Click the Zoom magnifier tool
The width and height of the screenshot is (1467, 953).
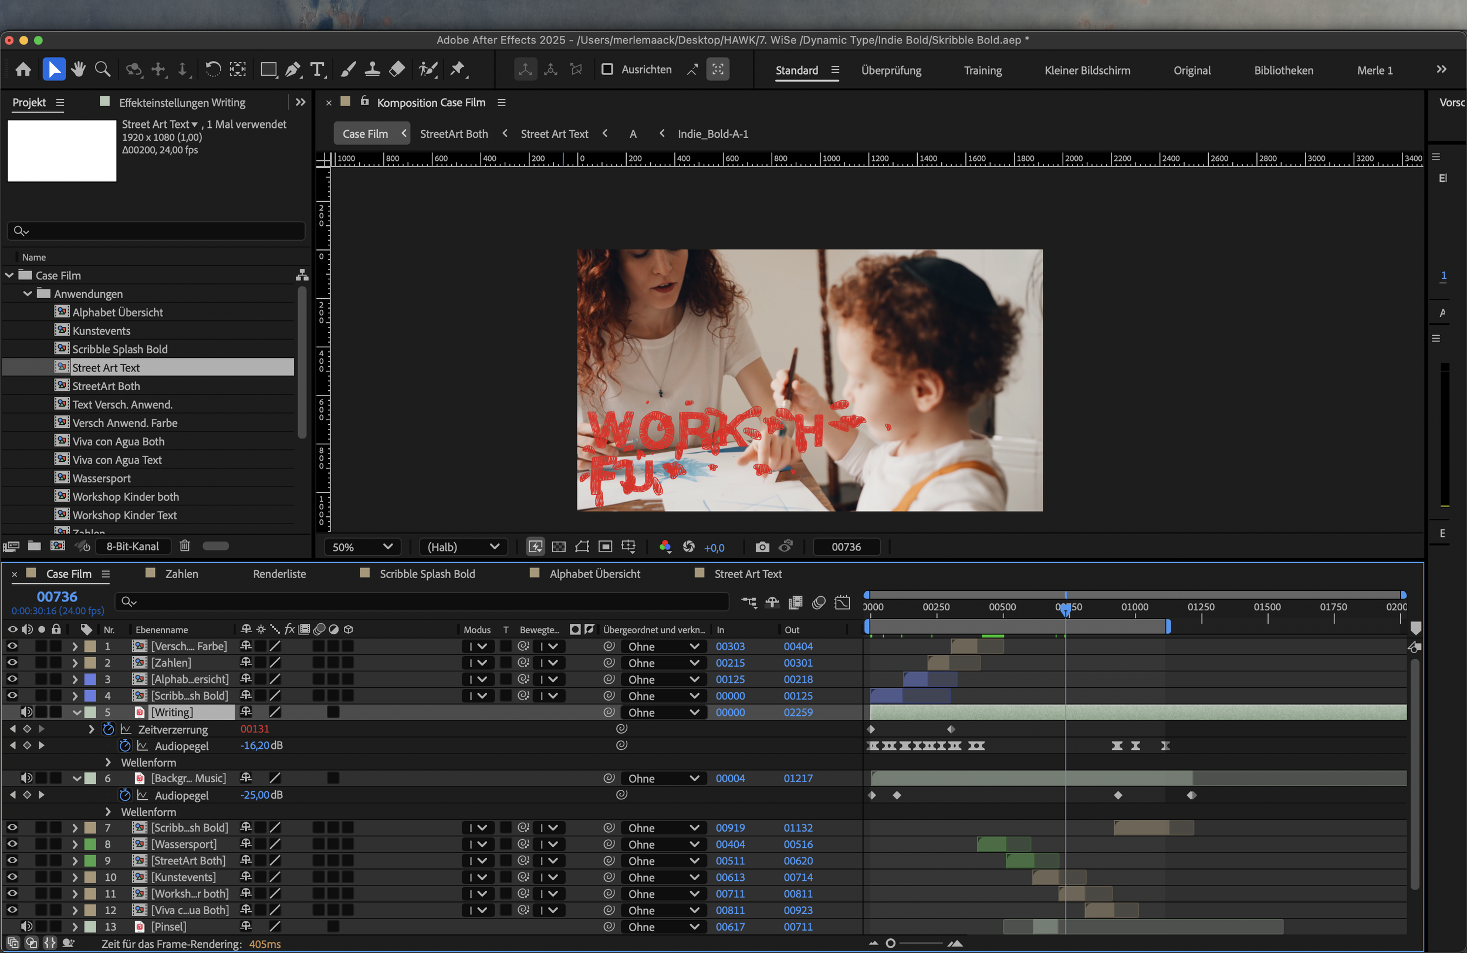click(x=103, y=70)
